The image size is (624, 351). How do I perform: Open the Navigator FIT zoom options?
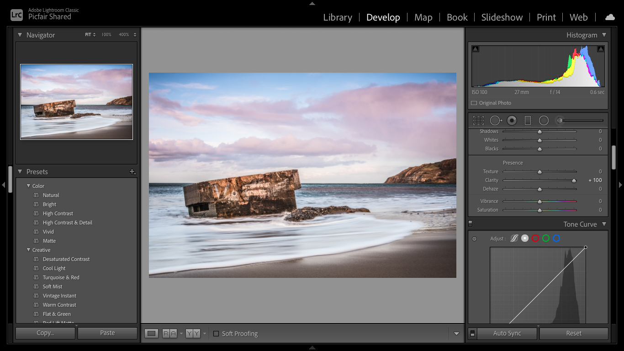pyautogui.click(x=90, y=35)
